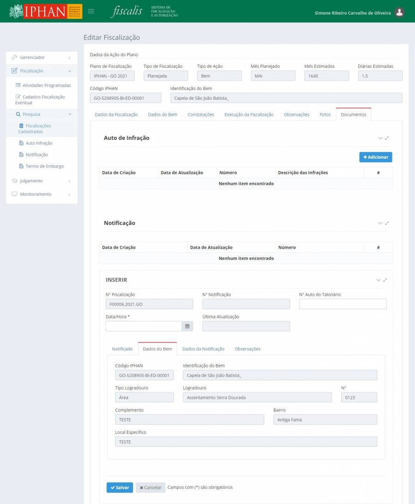
Task: Expand Auto de Infração panel to fullscreen
Action: 387,138
